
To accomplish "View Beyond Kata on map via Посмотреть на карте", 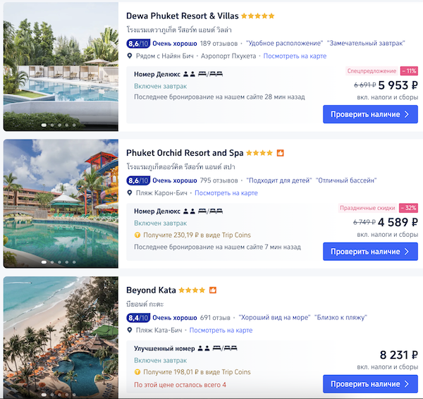I will pyautogui.click(x=221, y=330).
